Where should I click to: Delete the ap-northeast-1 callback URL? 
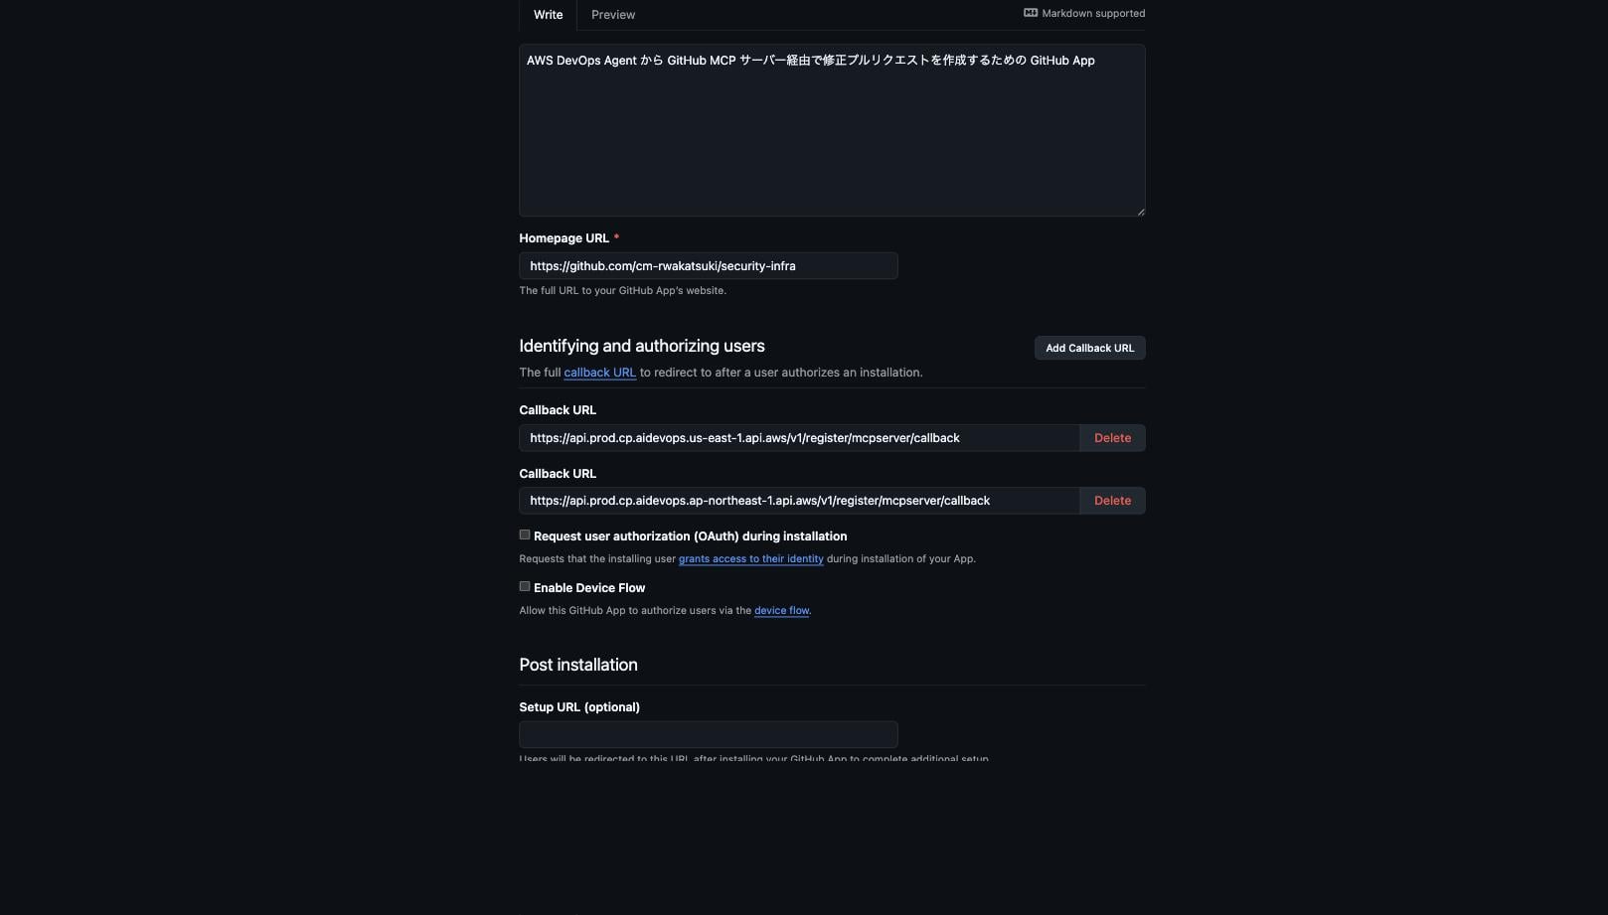(1112, 501)
